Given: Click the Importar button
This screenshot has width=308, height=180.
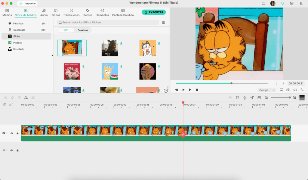Looking at the screenshot, I should (27, 3).
